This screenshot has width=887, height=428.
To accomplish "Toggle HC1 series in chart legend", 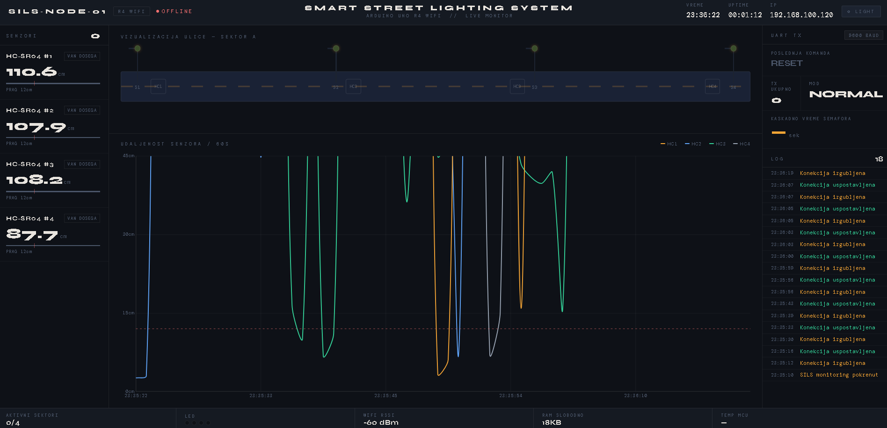I will (669, 144).
